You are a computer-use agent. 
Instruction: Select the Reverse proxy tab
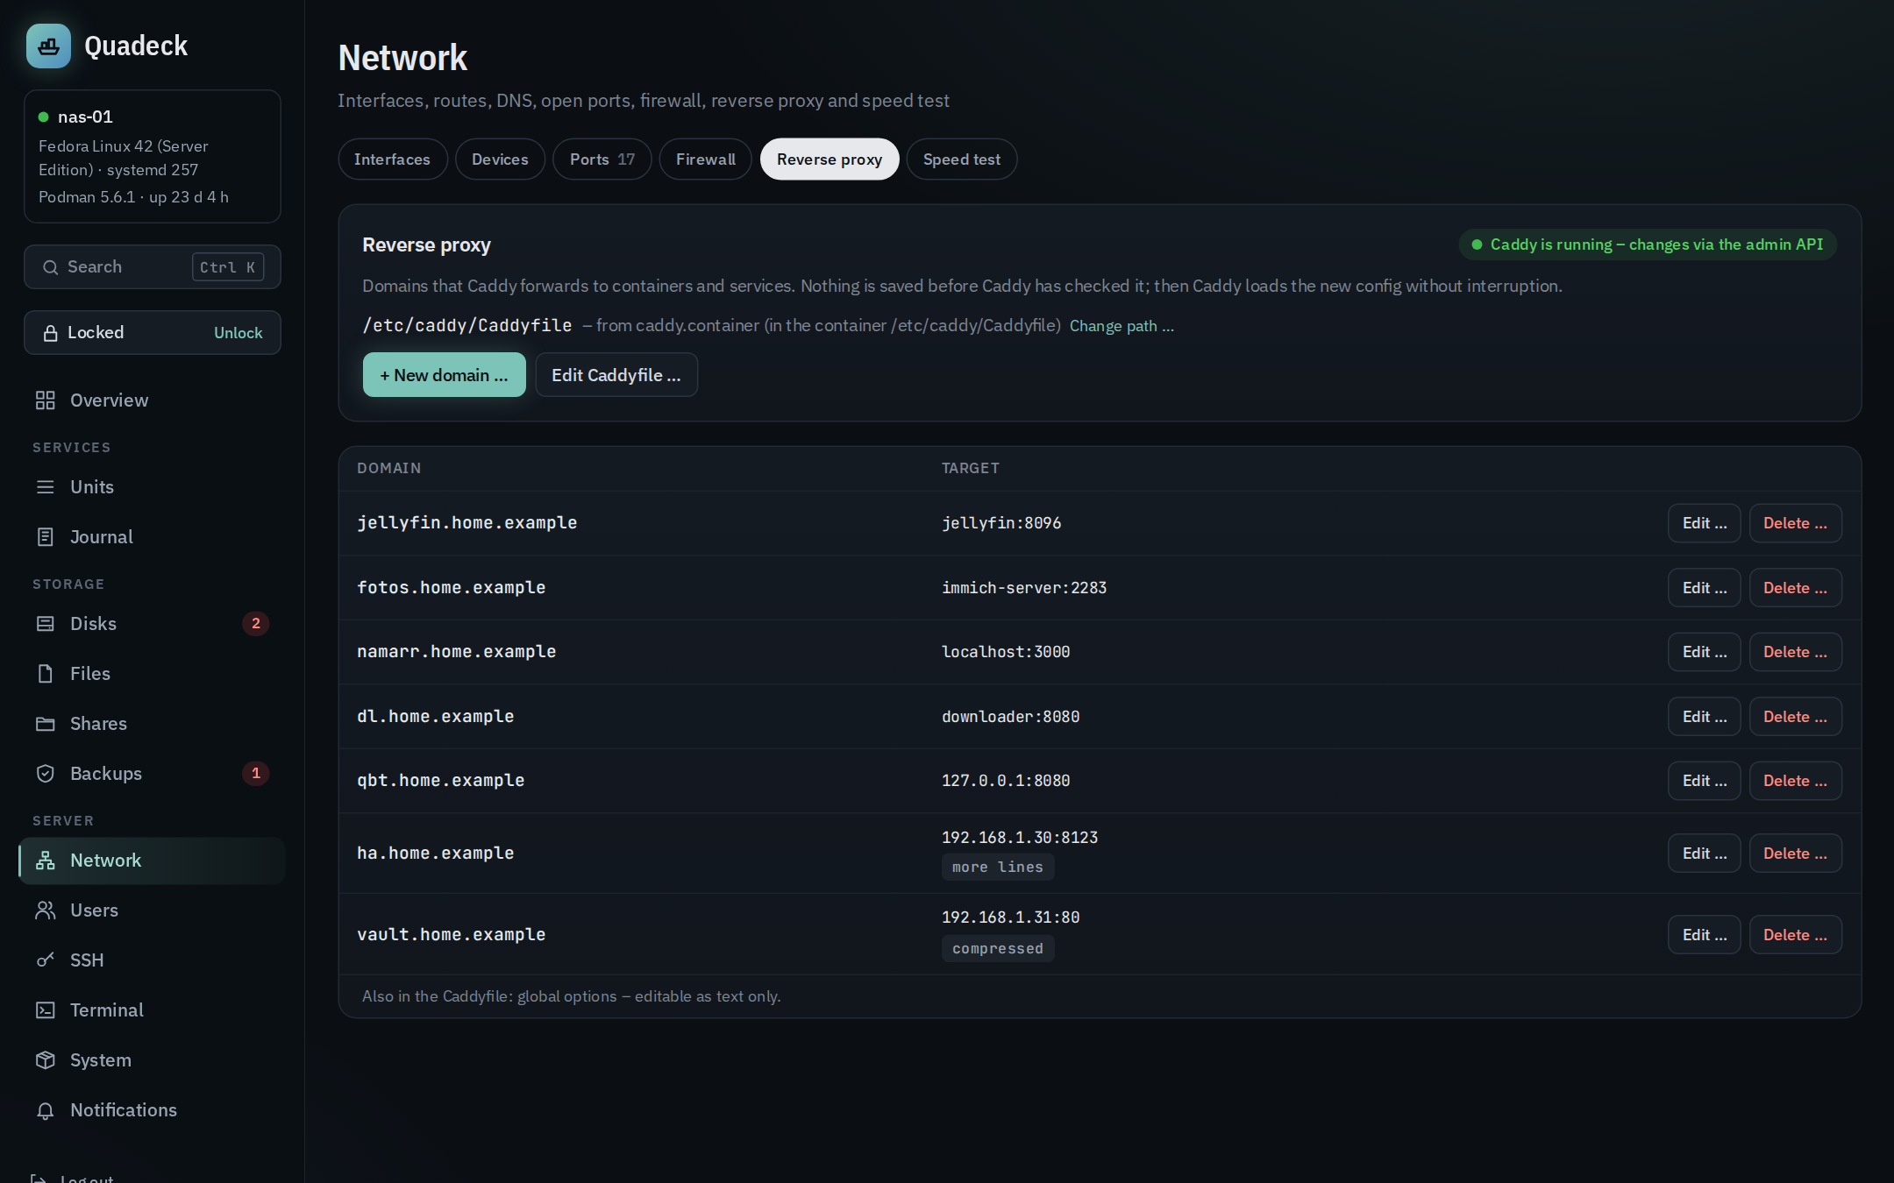tap(829, 159)
